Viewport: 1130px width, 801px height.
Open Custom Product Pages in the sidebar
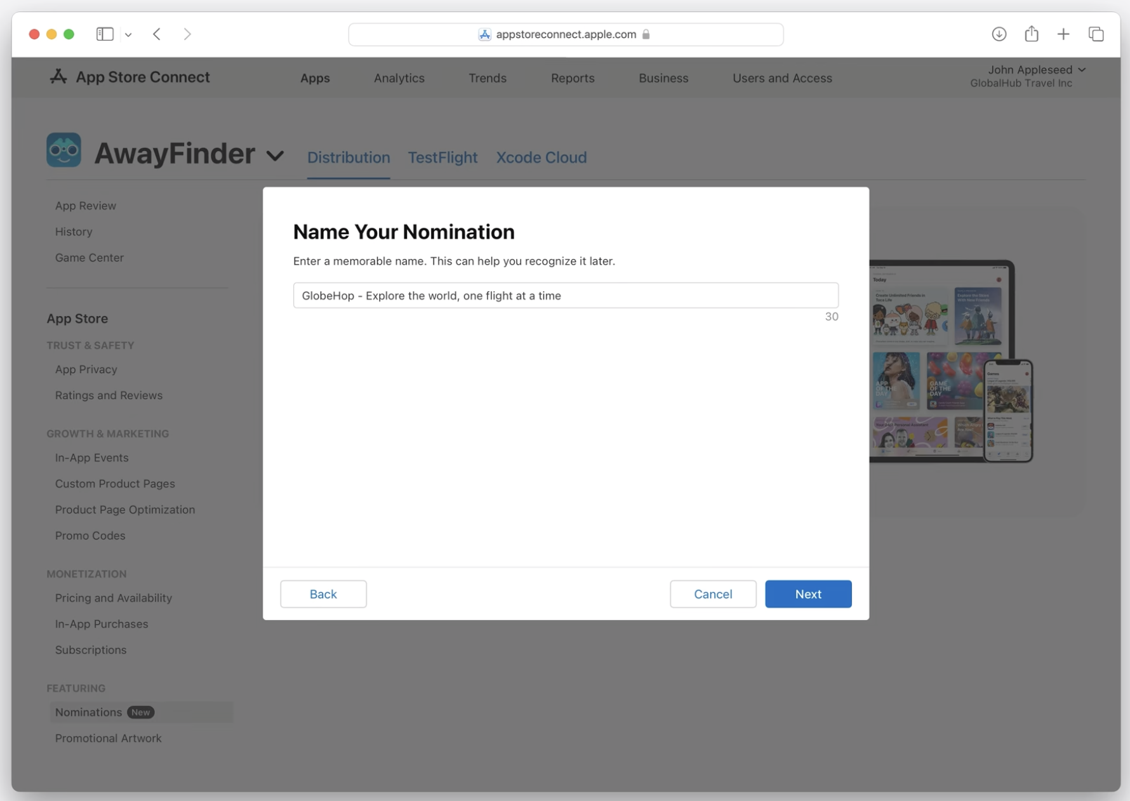click(x=115, y=484)
